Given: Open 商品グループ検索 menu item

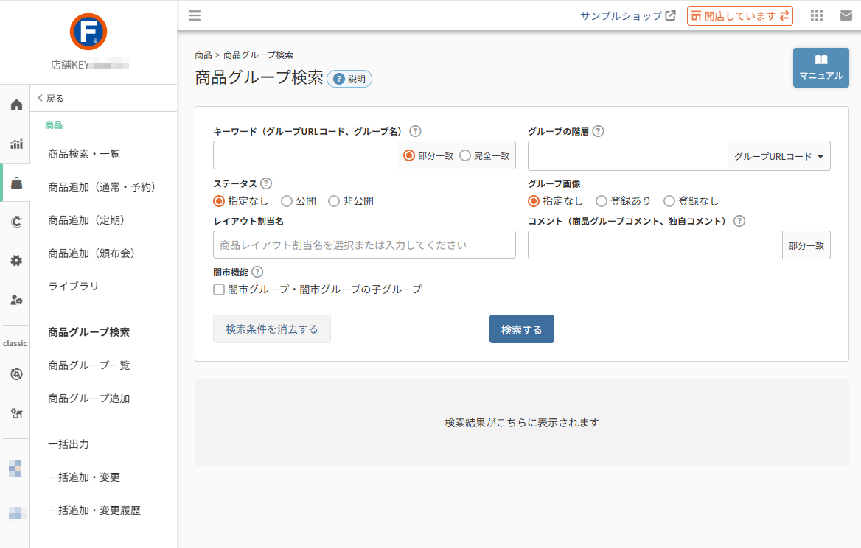Looking at the screenshot, I should tap(89, 332).
